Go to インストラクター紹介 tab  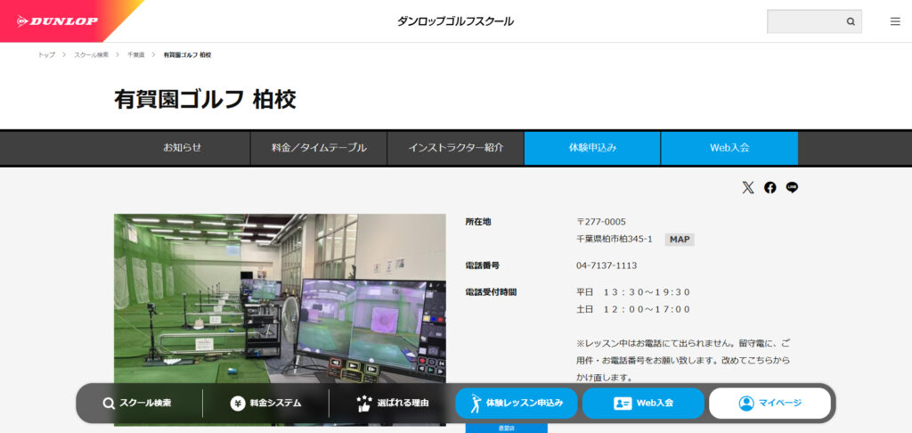tap(455, 148)
